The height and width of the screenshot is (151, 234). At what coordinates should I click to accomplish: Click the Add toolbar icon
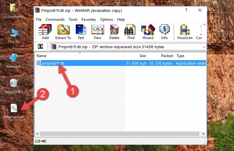[45, 32]
